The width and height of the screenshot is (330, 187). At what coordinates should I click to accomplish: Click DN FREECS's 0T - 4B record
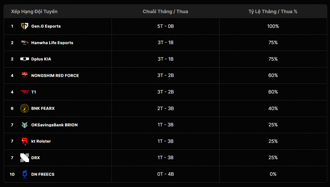(x=165, y=174)
